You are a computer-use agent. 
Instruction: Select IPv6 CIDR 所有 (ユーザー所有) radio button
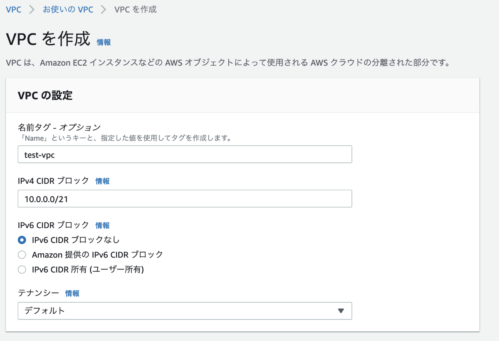click(22, 270)
